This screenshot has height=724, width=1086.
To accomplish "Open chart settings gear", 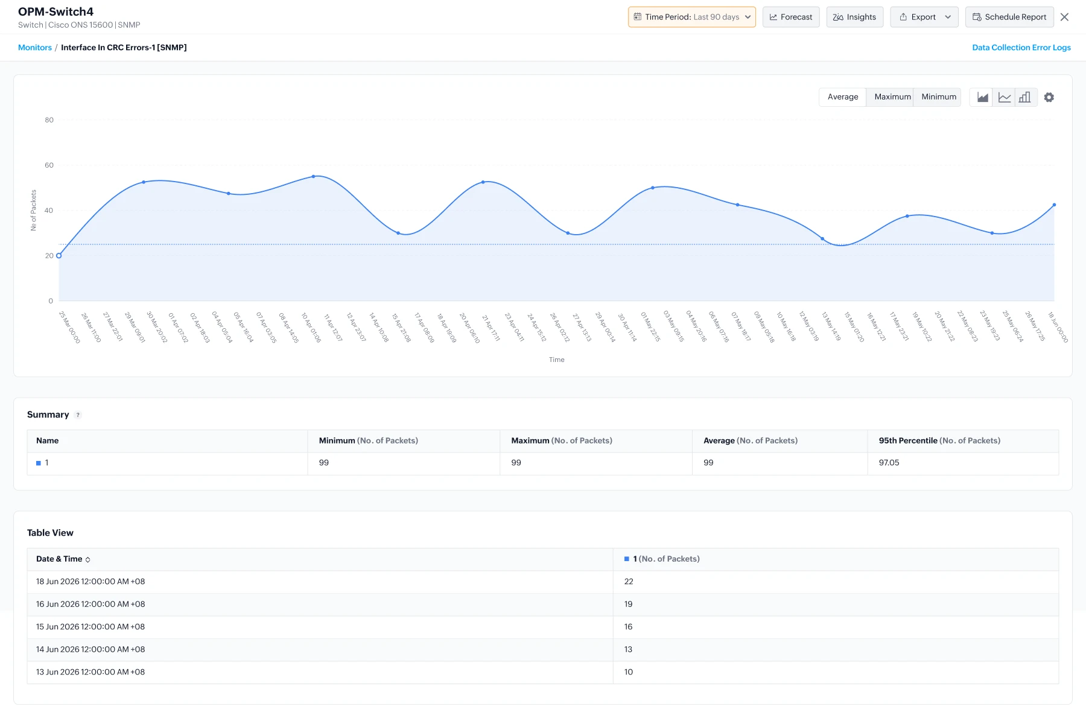I will tap(1049, 97).
